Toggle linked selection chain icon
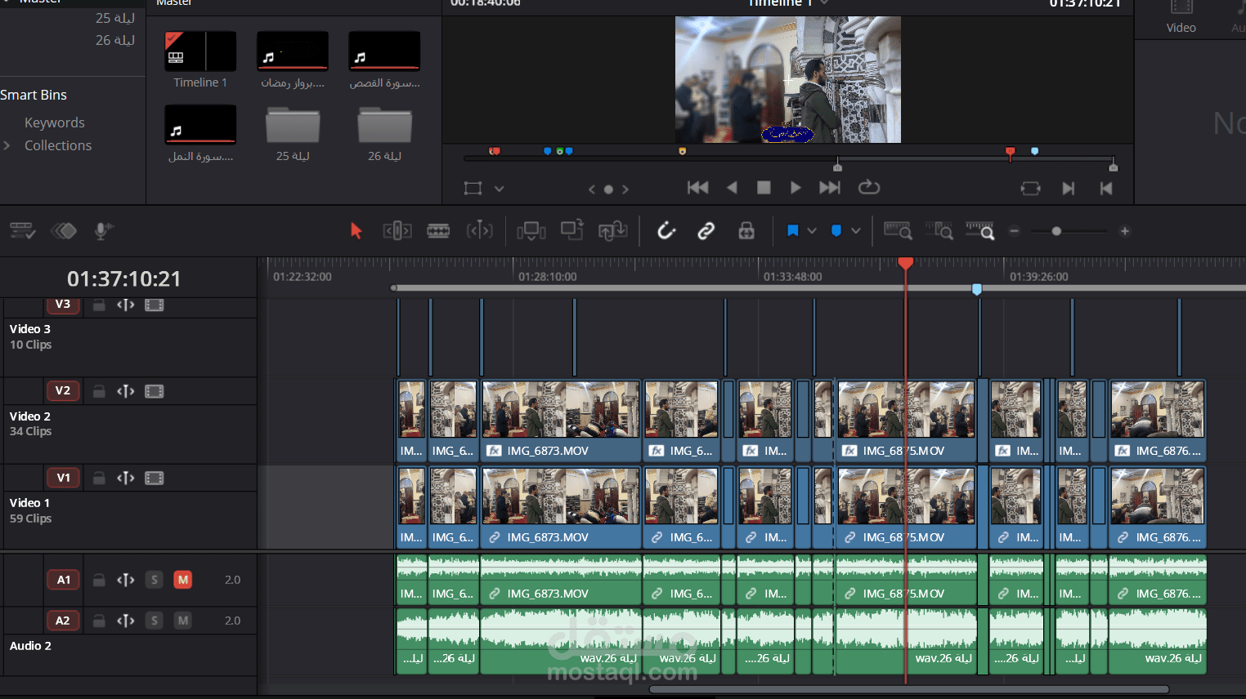This screenshot has width=1246, height=699. pos(706,231)
